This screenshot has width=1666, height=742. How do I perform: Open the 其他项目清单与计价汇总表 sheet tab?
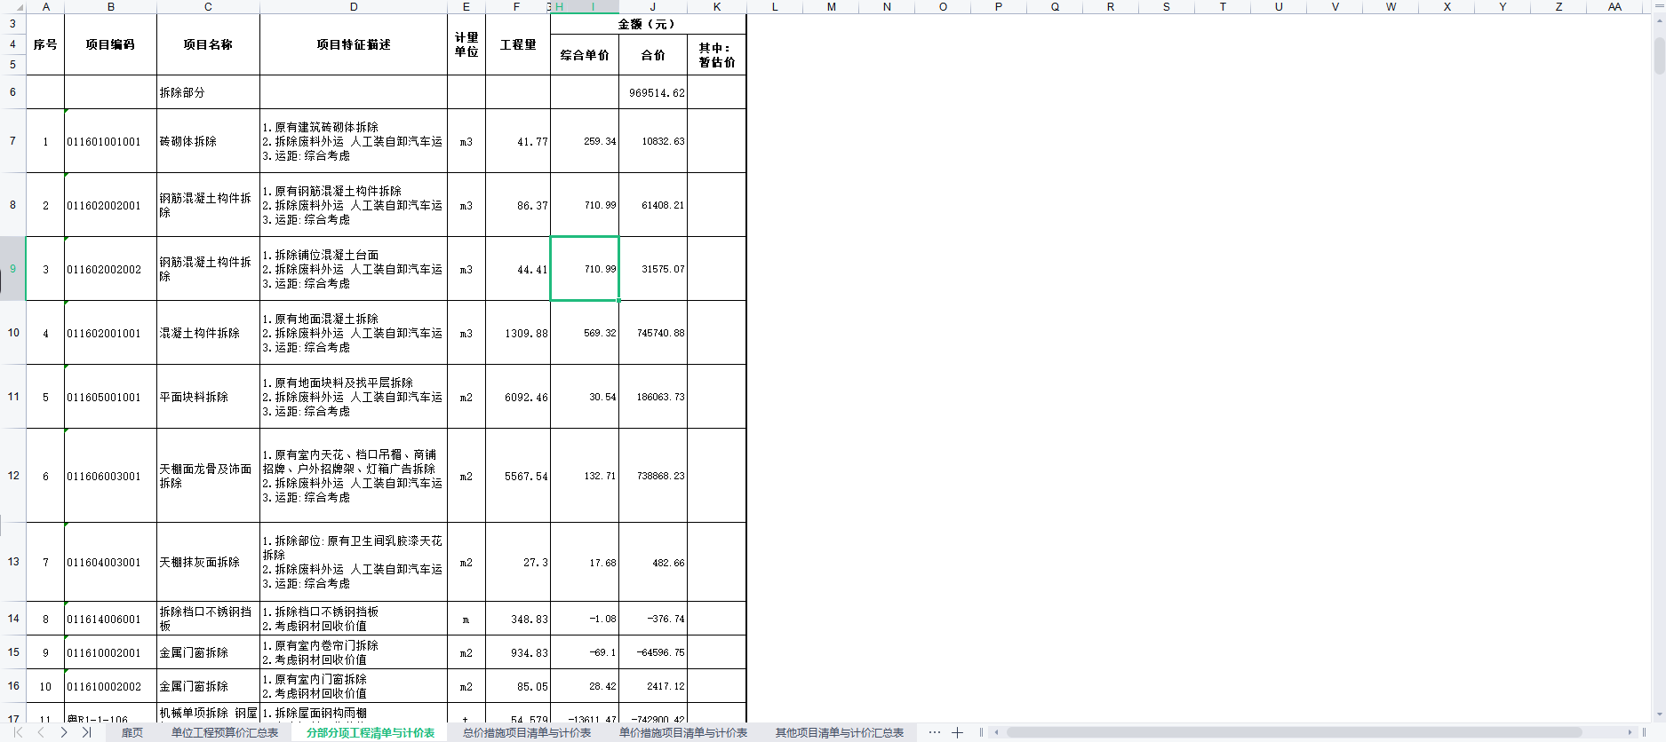click(840, 732)
